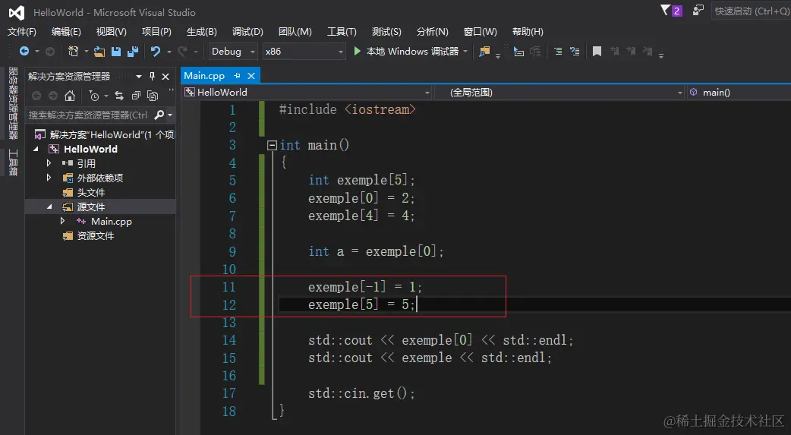
Task: Open the dropdown arrow beside the debugger button
Action: [x=465, y=52]
